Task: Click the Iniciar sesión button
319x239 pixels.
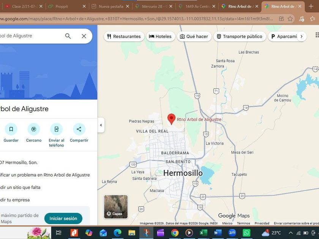Action: coord(63,219)
